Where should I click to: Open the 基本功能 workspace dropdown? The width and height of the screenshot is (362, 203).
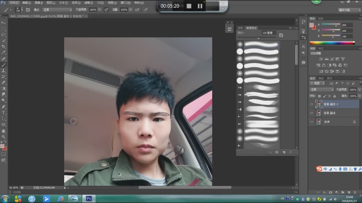350,10
